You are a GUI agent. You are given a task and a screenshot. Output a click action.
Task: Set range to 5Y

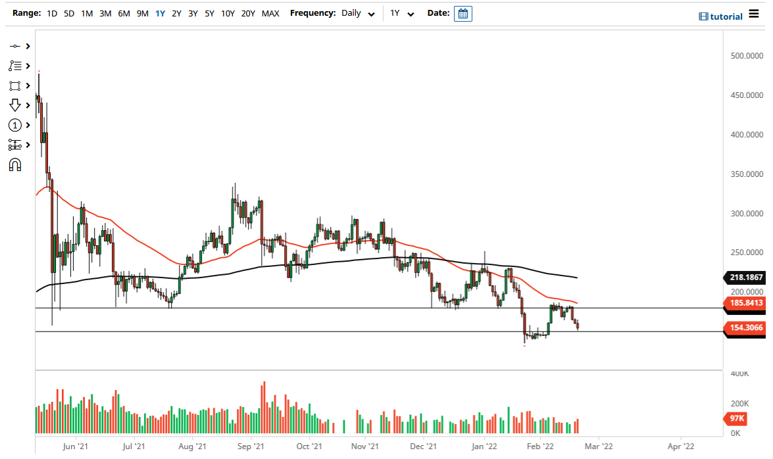pos(209,13)
